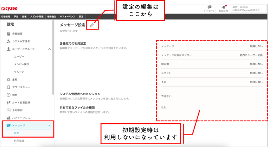Click the 共有可能なファイルの種類 heading

[77, 108]
